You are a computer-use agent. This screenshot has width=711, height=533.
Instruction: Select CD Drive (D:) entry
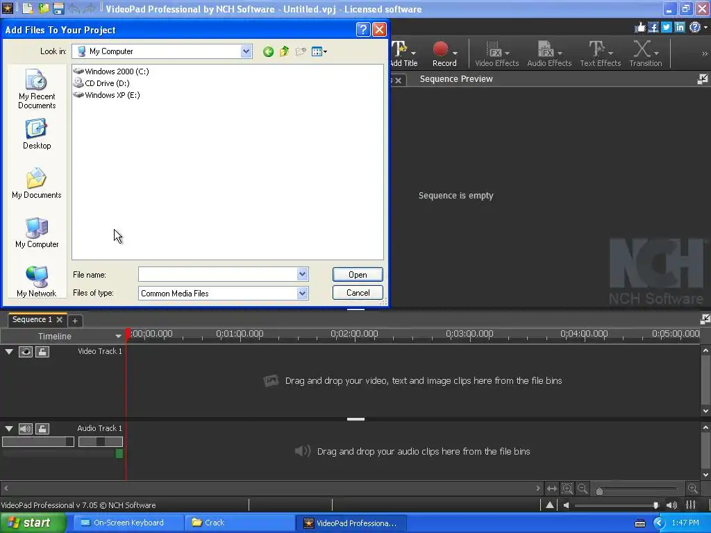point(101,83)
